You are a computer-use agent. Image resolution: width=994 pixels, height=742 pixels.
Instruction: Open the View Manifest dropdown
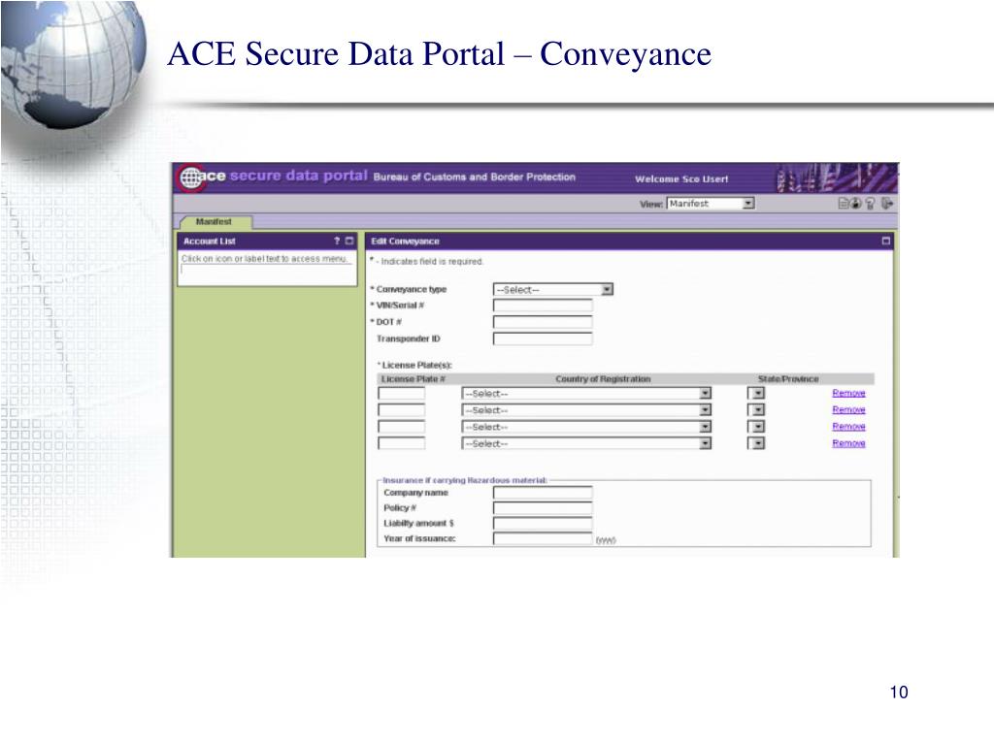[711, 204]
